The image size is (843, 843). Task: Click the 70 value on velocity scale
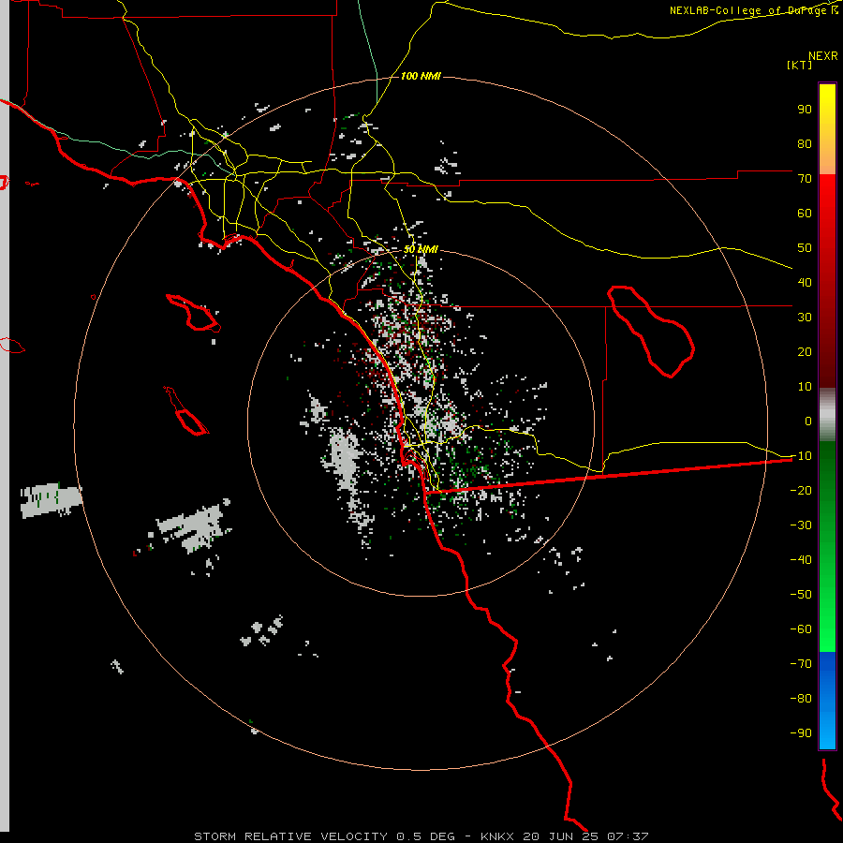(805, 179)
